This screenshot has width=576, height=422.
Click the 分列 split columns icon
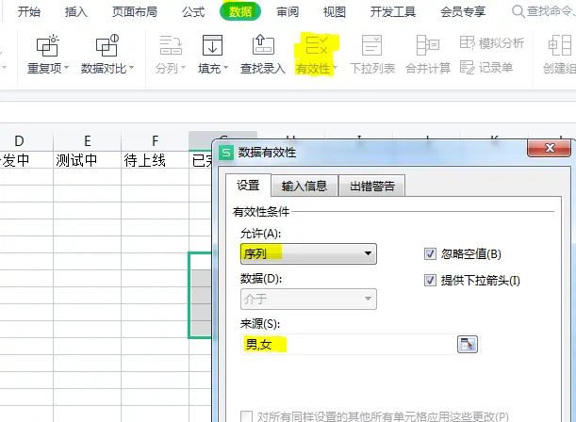(x=171, y=45)
